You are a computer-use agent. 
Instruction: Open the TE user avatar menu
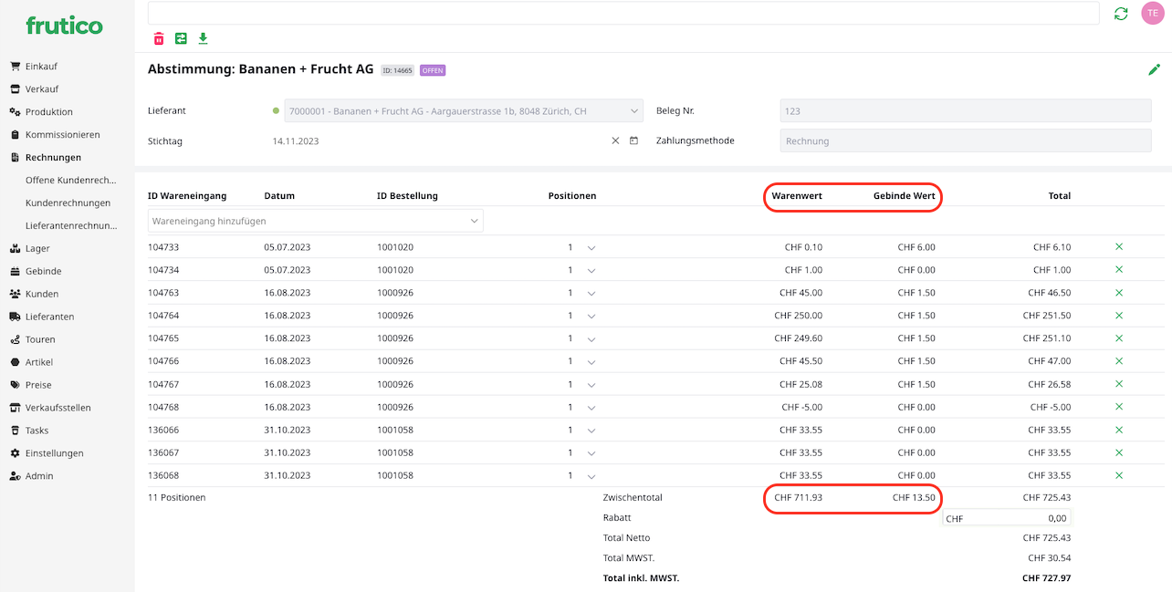tap(1153, 14)
